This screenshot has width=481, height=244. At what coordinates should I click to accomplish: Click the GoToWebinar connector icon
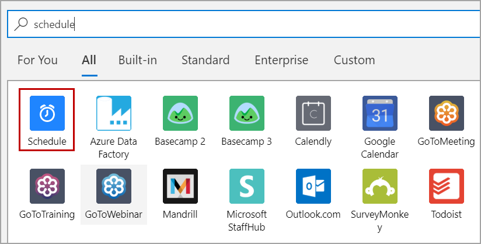(x=113, y=187)
